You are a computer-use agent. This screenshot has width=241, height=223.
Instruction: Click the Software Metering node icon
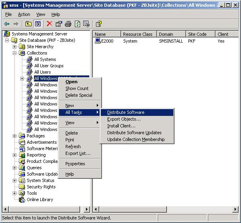pos(22,149)
